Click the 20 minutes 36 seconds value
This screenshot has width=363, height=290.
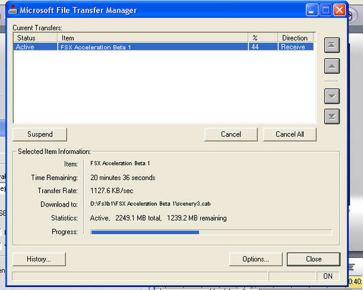[123, 177]
